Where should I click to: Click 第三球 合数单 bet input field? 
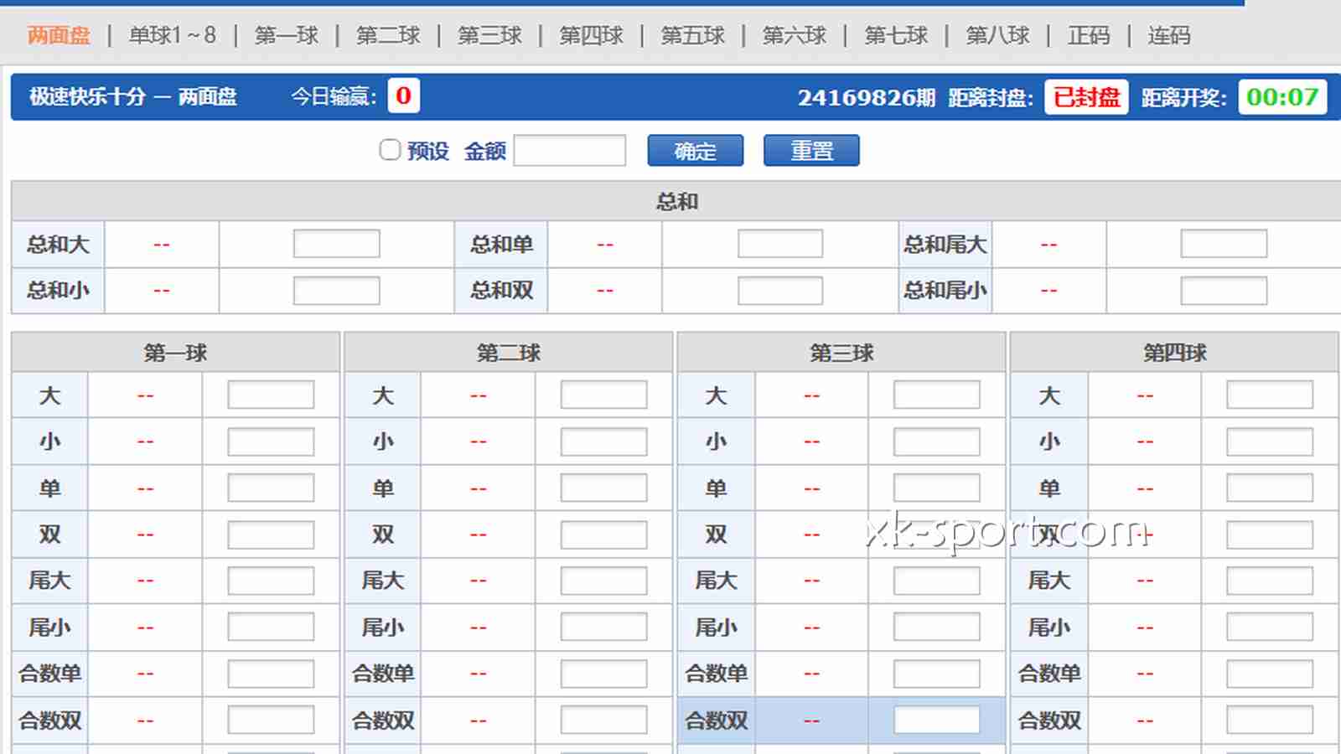click(x=936, y=674)
